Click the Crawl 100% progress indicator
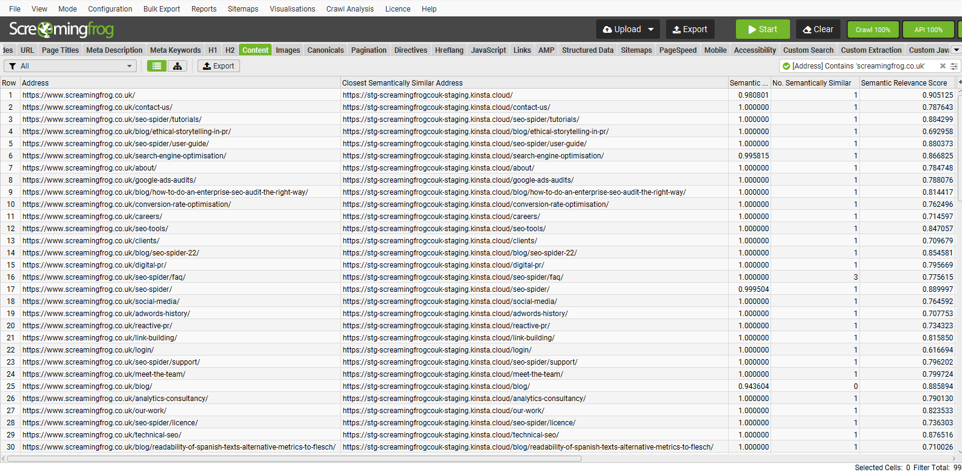 coord(873,29)
